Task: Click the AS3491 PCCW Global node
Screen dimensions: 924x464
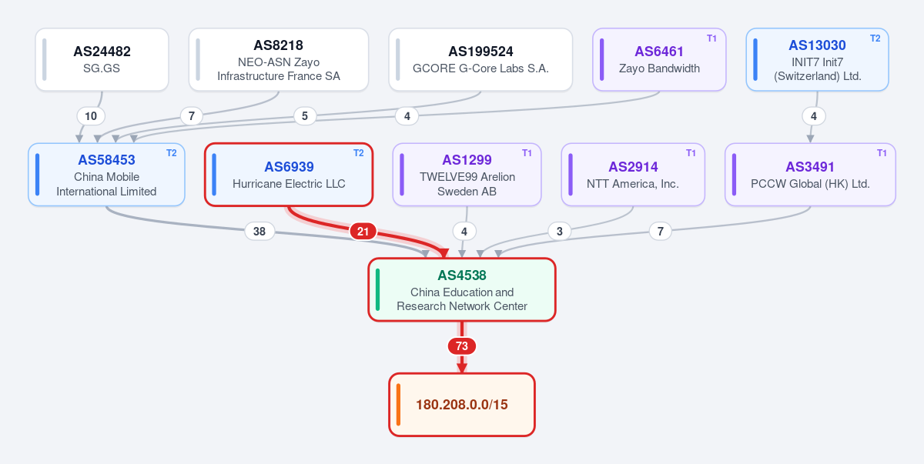Action: click(810, 175)
